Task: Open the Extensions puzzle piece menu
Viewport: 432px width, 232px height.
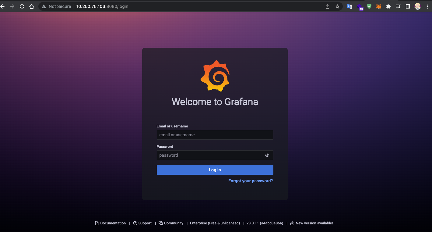Action: click(388, 6)
